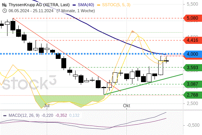Click the candlestick chart type icon

(x=4, y=5)
